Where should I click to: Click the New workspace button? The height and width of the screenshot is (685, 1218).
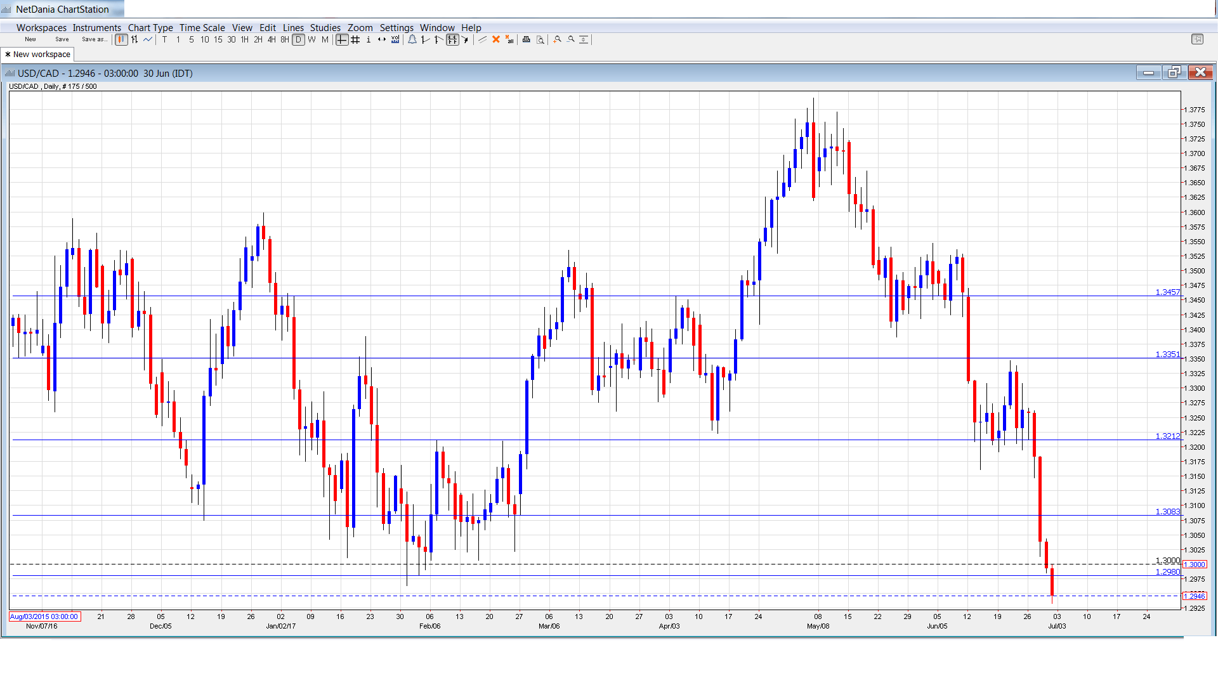(30, 39)
